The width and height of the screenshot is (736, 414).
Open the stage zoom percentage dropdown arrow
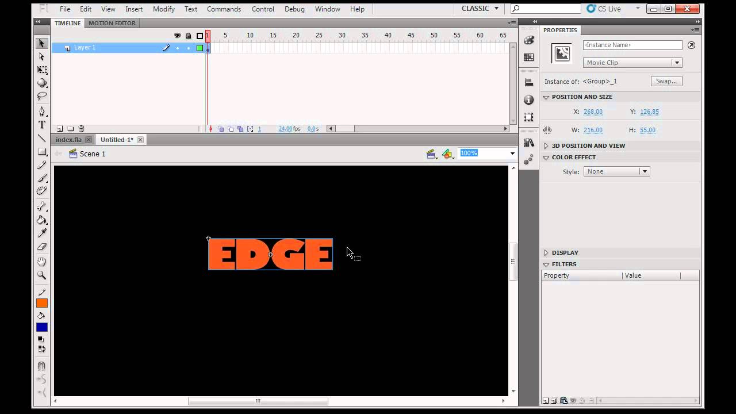pyautogui.click(x=512, y=154)
